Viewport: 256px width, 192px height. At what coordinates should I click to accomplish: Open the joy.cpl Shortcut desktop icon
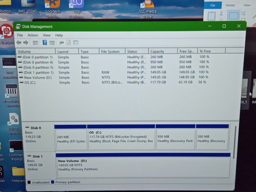[x=14, y=123]
